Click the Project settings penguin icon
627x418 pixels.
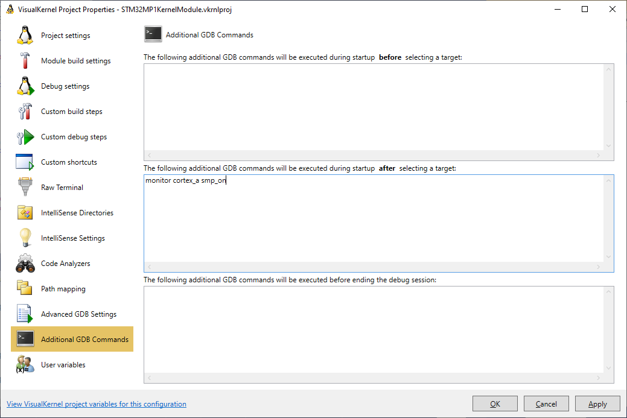tap(25, 35)
